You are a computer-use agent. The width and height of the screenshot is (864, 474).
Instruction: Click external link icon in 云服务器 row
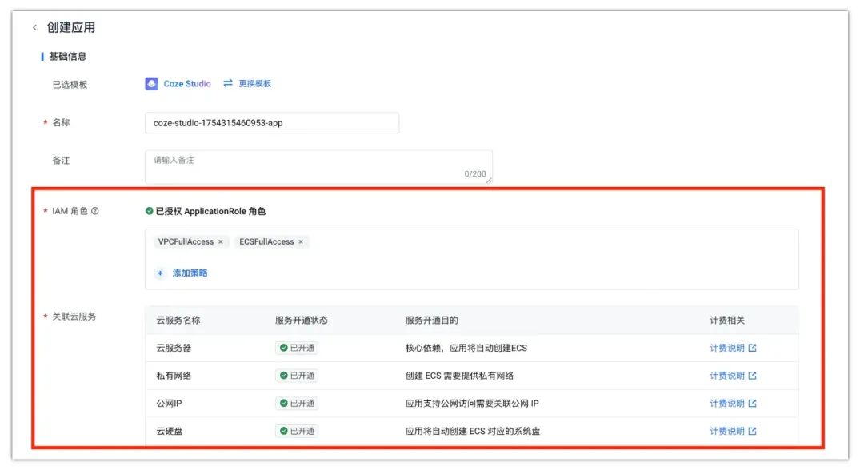click(x=752, y=349)
